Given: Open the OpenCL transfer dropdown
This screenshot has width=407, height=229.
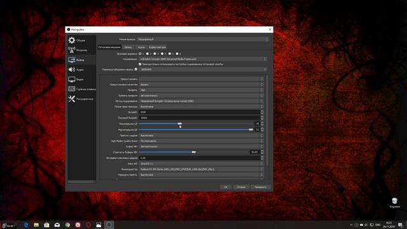Looking at the screenshot, I should pos(201,175).
